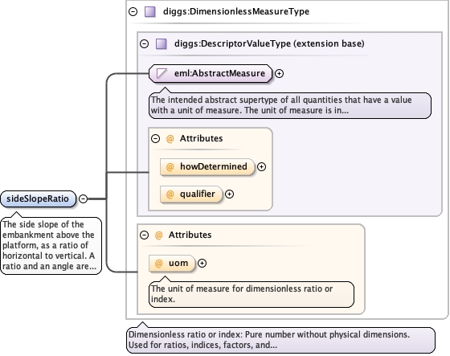Select the sideSlopeRatio element node
Viewport: 450px width, 356px height.
coord(39,198)
